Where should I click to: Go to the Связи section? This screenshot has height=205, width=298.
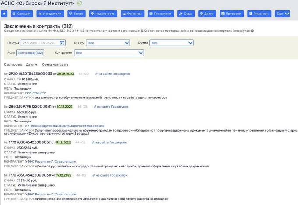point(77,14)
